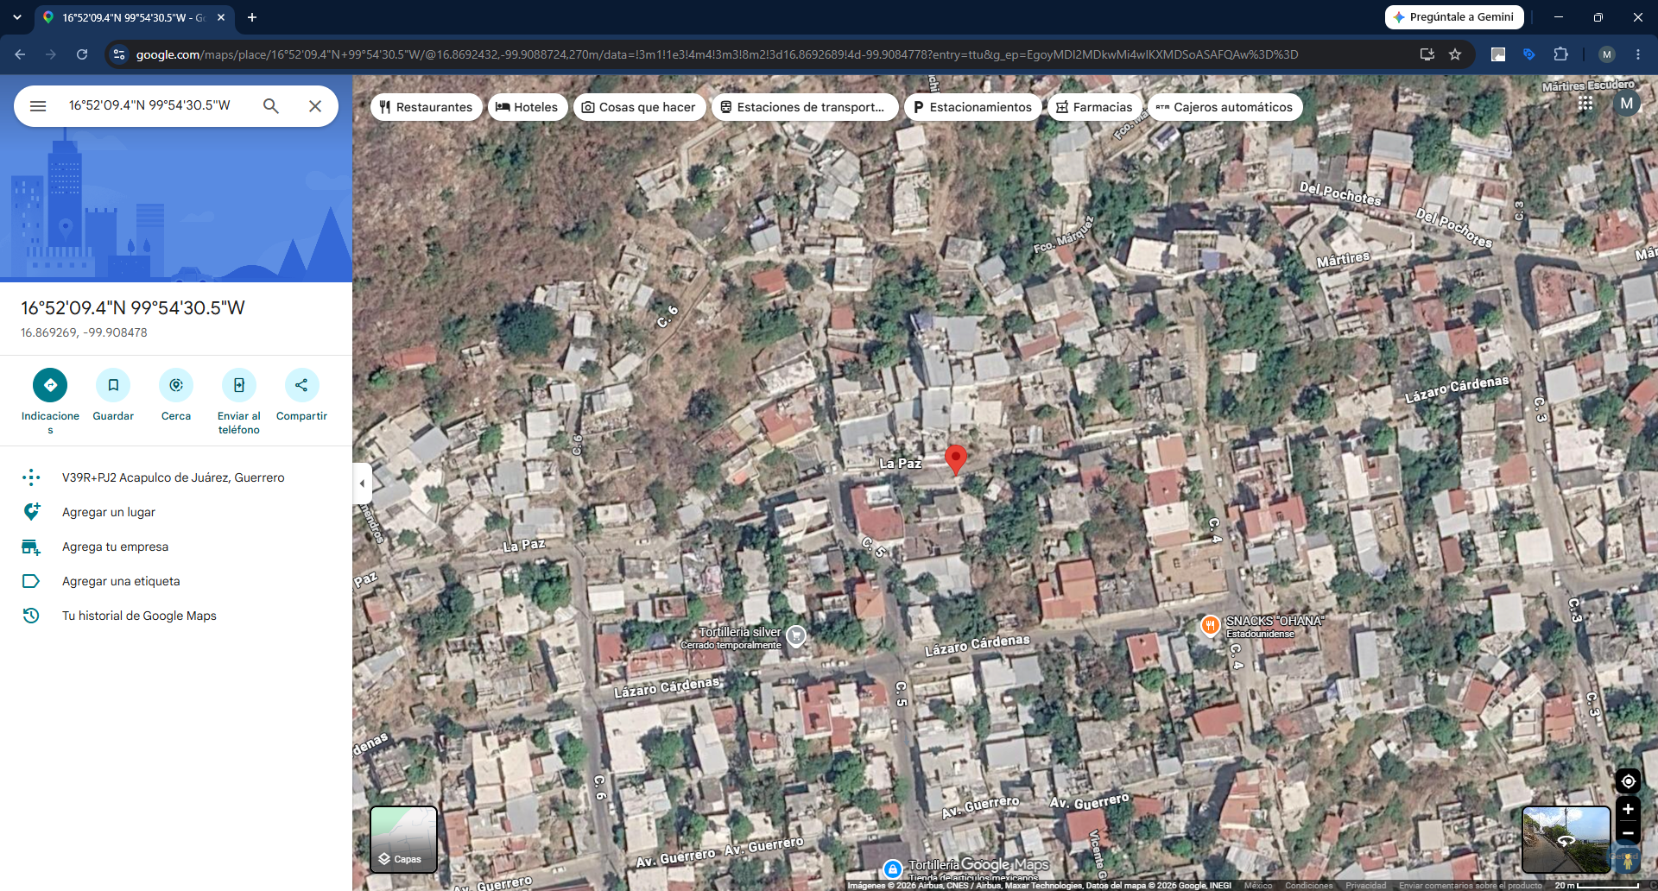Select Cajeros automáticos chip
1658x891 pixels.
(1225, 107)
